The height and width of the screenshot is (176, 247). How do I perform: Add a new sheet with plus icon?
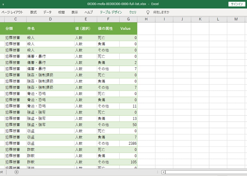[17, 172]
